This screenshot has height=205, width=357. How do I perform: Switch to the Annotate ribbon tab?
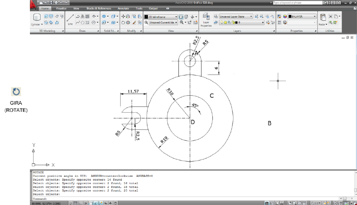pos(123,8)
